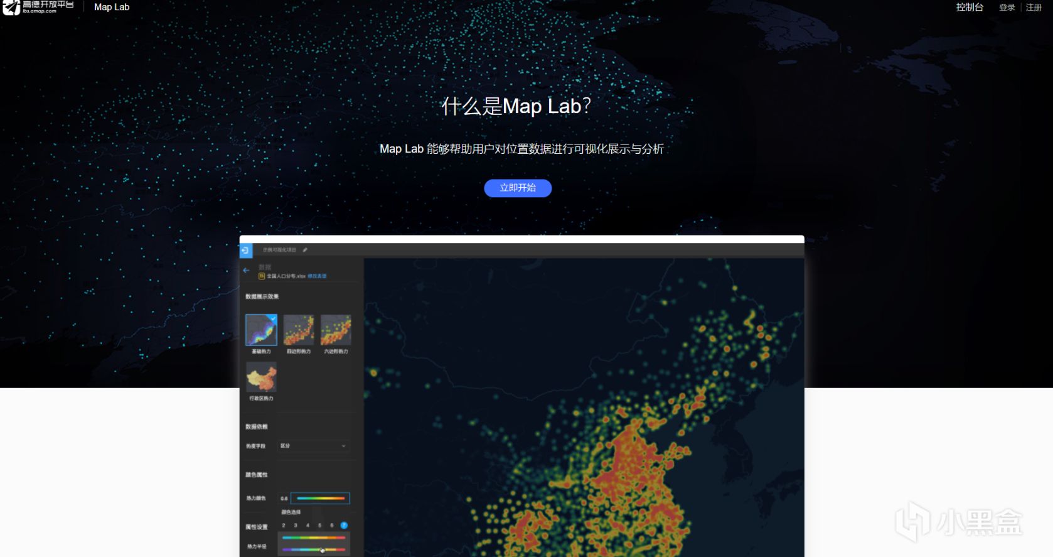
Task: Click the 颜色属性 section label
Action: pyautogui.click(x=257, y=475)
